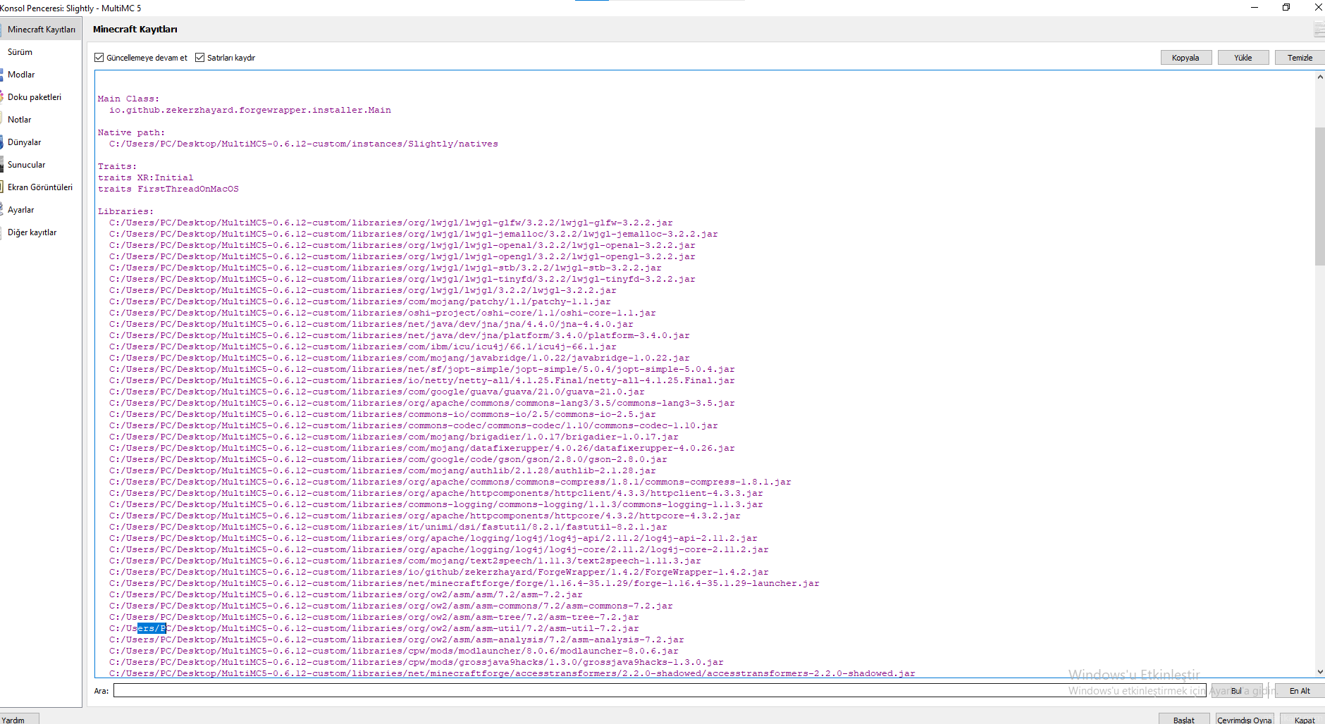Click the log scrollbar up arrow
Screen dimensions: 1325x724
click(x=1320, y=77)
